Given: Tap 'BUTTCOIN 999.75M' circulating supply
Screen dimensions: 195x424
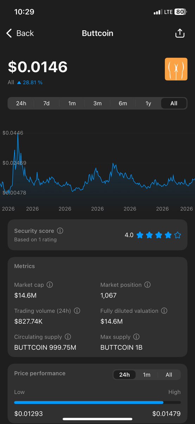Looking at the screenshot, I should pos(45,348).
